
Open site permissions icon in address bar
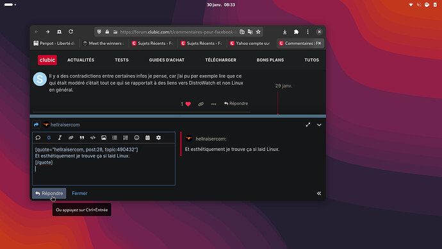point(115,32)
